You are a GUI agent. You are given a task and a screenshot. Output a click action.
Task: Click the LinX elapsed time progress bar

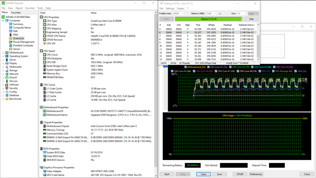tap(208, 19)
